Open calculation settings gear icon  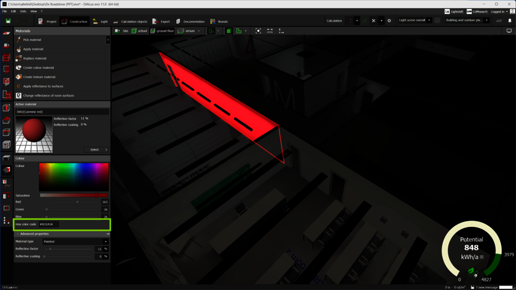[x=389, y=20]
